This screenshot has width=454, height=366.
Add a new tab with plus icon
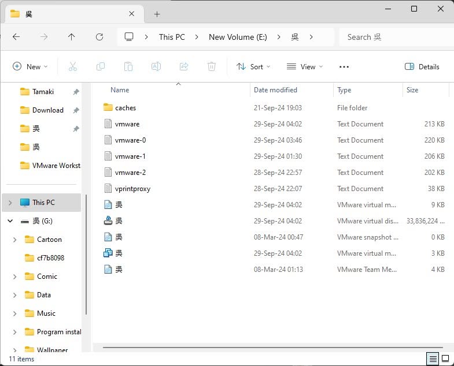point(157,14)
